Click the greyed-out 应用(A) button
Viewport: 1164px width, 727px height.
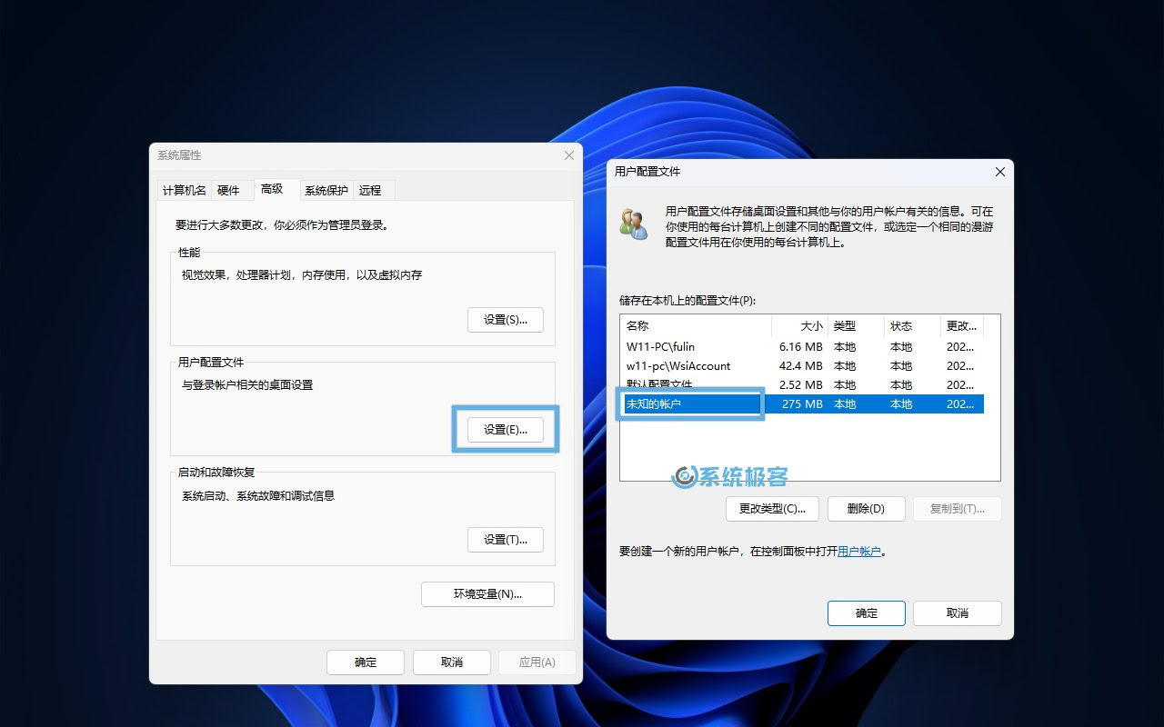click(x=537, y=662)
